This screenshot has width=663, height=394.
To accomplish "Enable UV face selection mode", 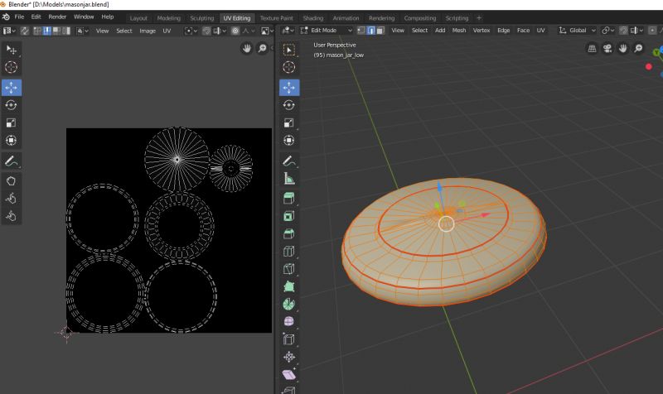I will point(56,31).
